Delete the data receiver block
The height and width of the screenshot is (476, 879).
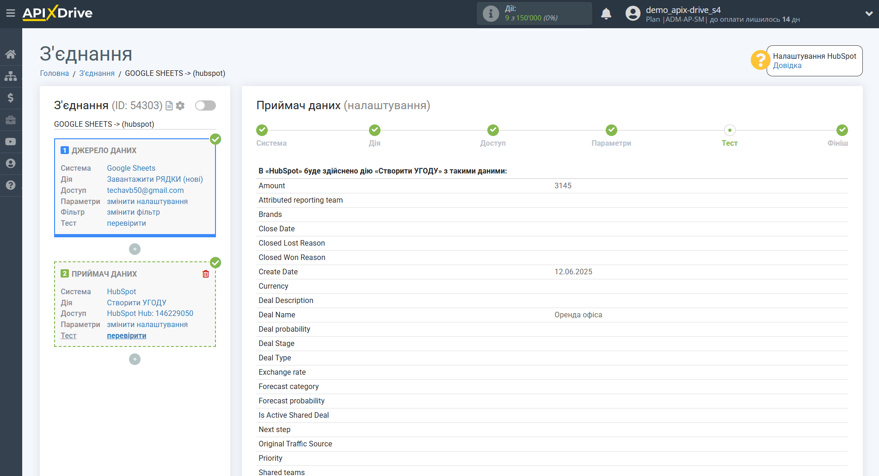point(206,274)
